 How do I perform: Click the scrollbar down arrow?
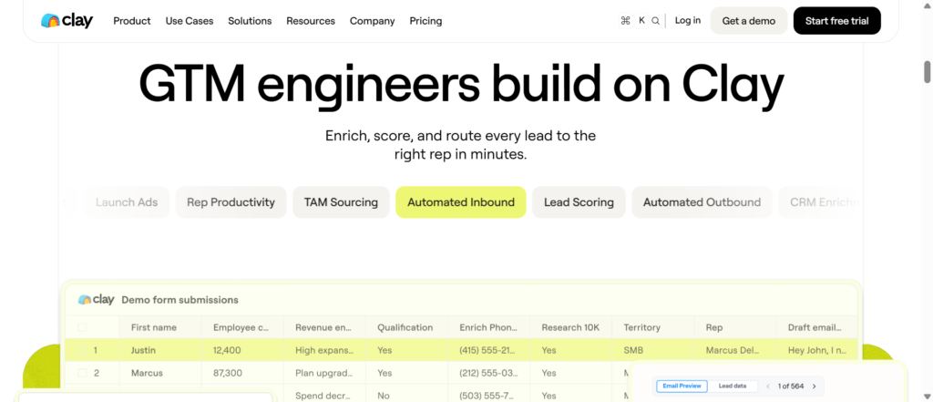coord(927,397)
